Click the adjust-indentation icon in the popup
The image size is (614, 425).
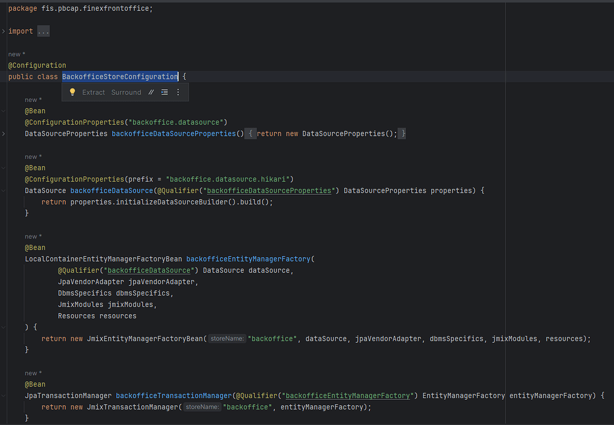164,92
